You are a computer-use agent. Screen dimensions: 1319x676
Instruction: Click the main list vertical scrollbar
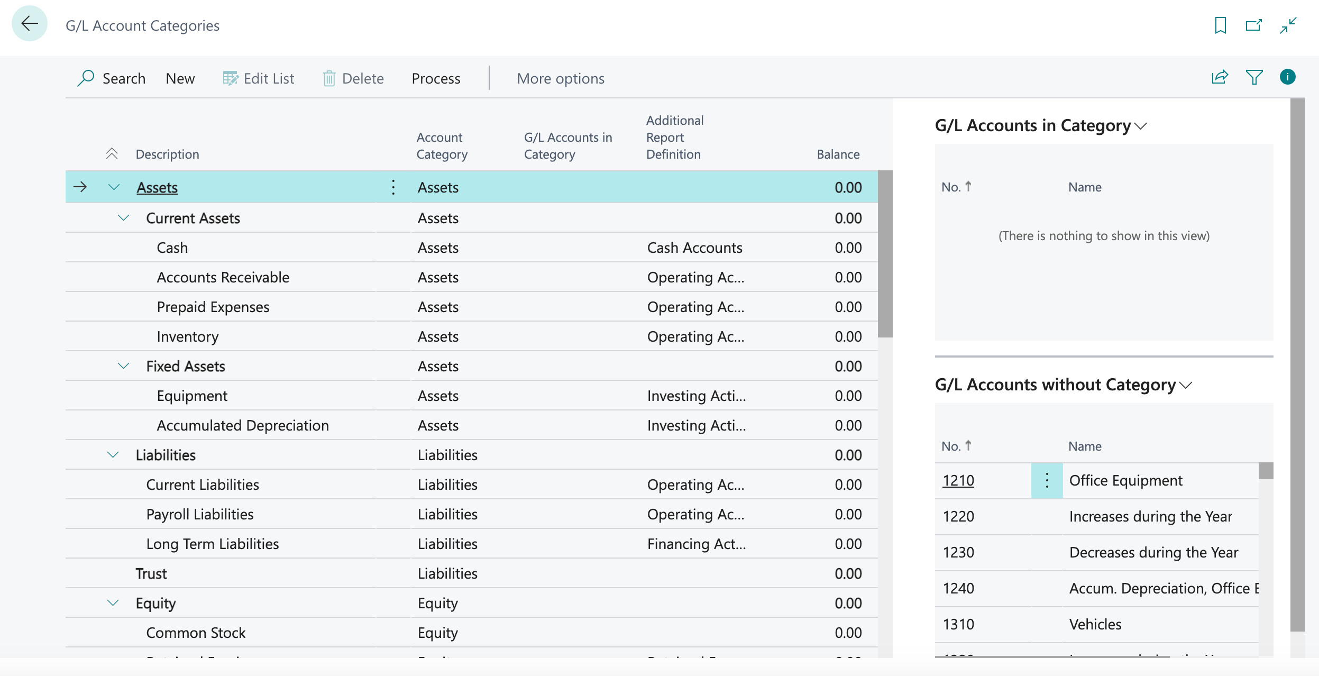click(x=885, y=254)
